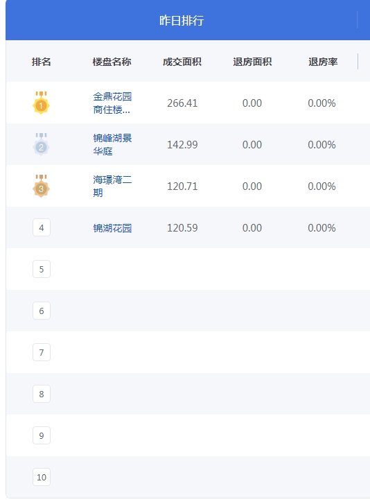370x504 pixels.
Task: Click the gold rank 1 medal icon
Action: tap(41, 103)
